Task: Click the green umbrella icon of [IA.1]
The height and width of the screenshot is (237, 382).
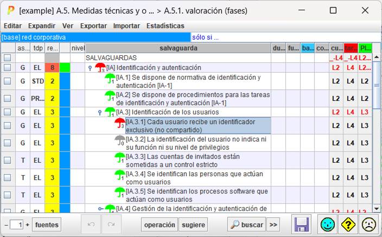Action: (110, 79)
